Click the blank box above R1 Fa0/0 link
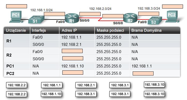Image resolution: width=187 pixels, height=100 pixels. (x=55, y=14)
